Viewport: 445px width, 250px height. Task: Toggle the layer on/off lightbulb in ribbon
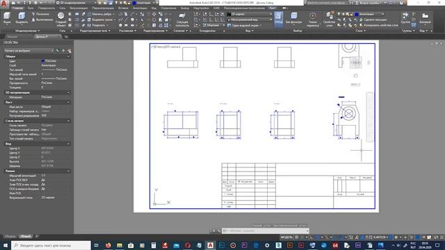339,14
